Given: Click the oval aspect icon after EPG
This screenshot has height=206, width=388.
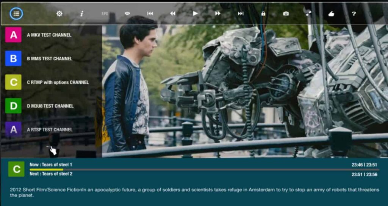Looking at the screenshot, I should click(127, 14).
